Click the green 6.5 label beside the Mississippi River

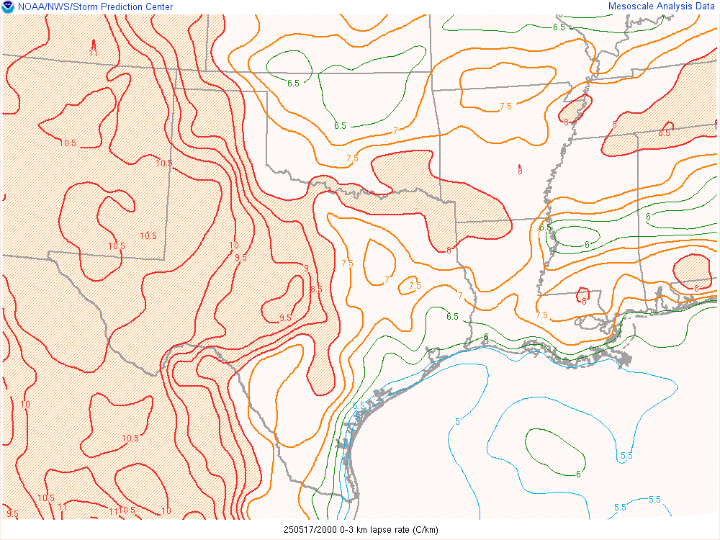[x=545, y=228]
